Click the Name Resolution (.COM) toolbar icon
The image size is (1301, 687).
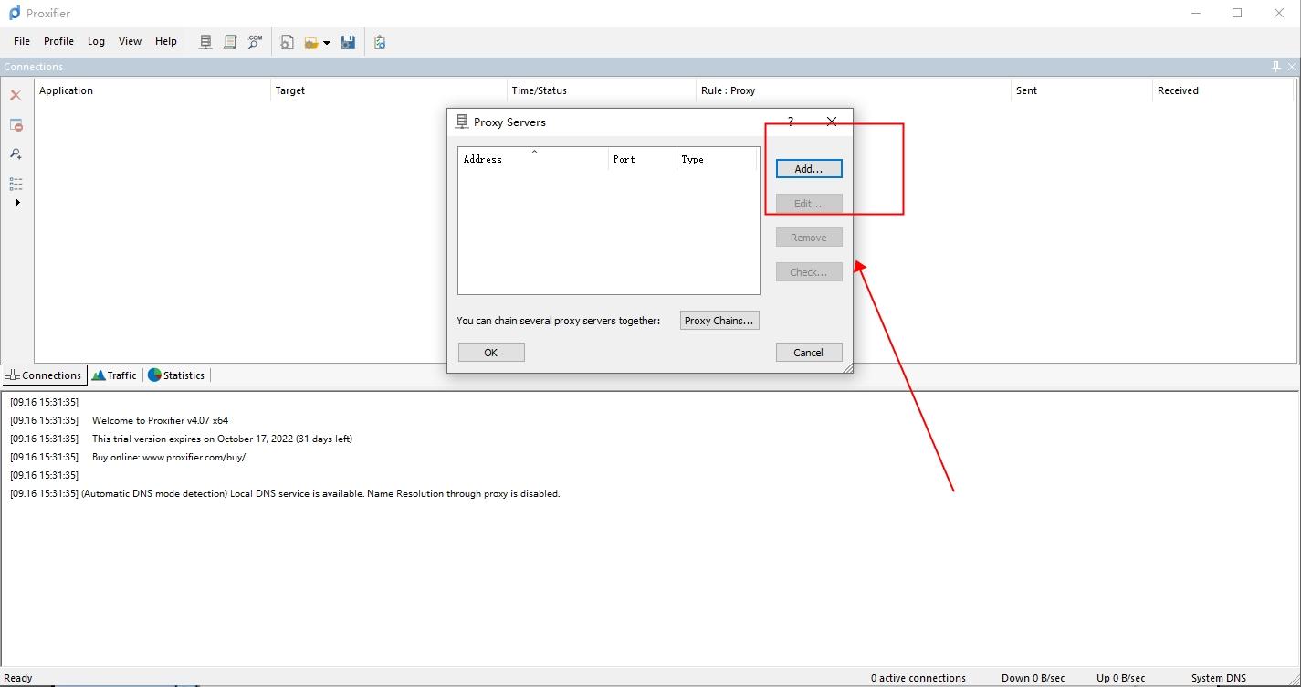255,42
